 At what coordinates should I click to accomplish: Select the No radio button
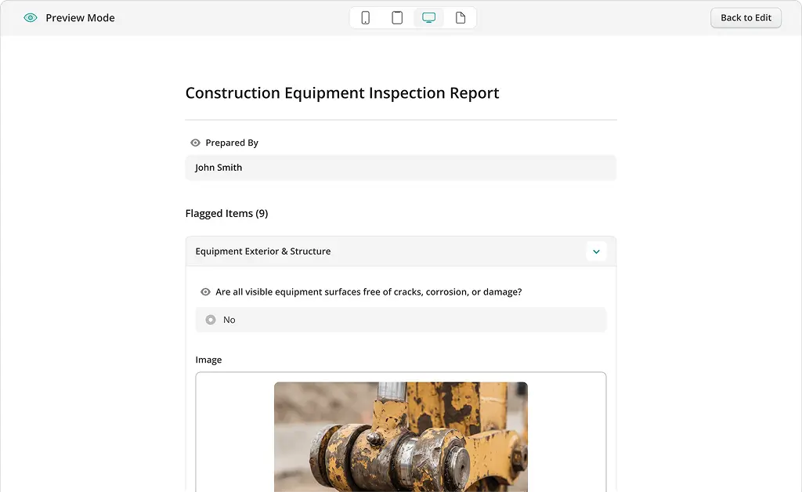pos(211,320)
